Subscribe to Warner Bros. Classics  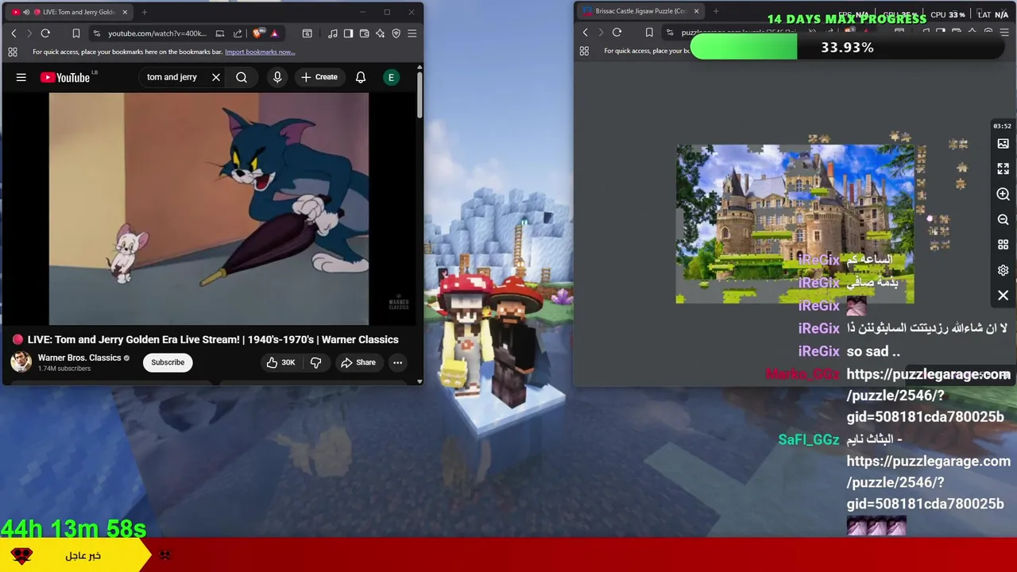coord(168,362)
